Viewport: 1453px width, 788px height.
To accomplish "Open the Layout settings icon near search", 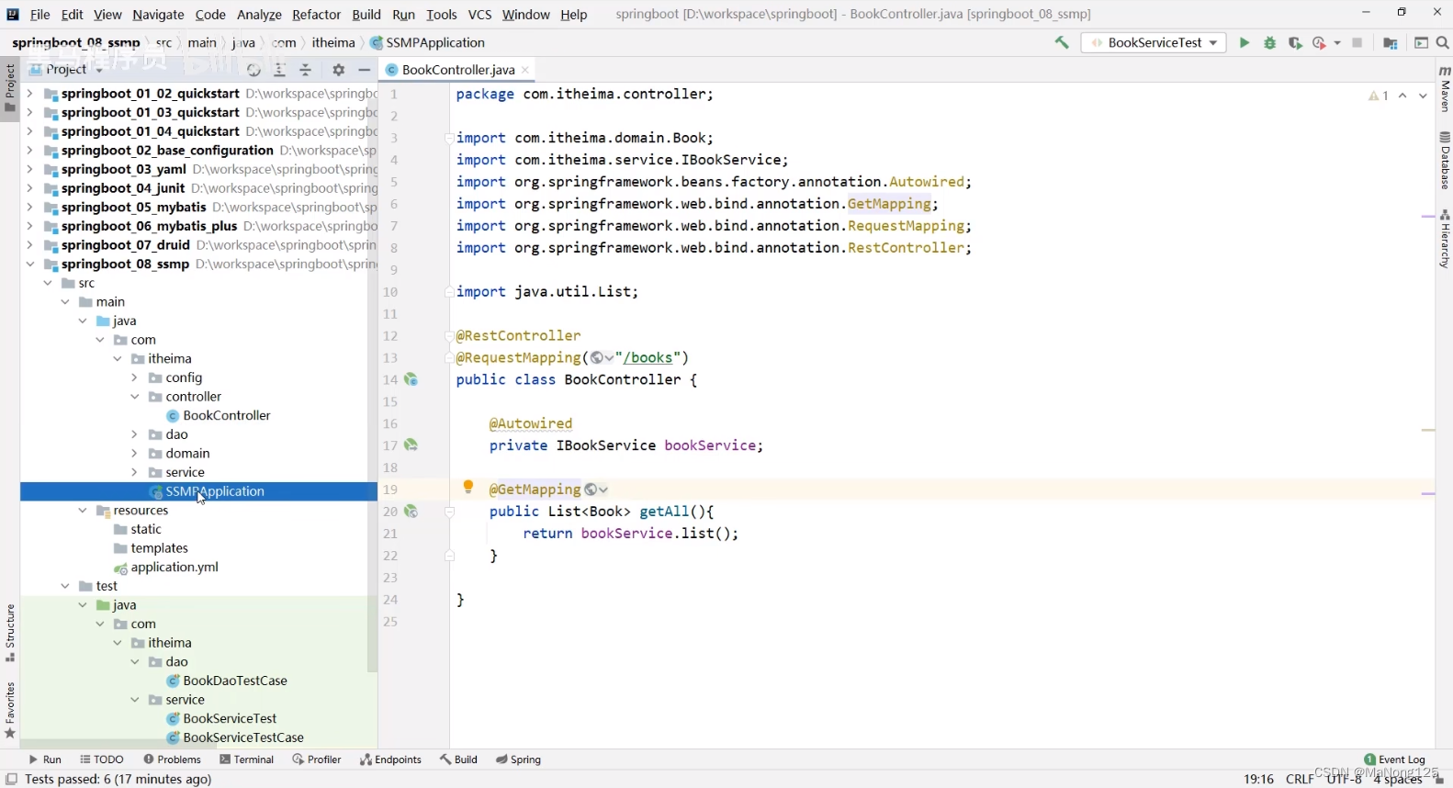I will point(1421,42).
